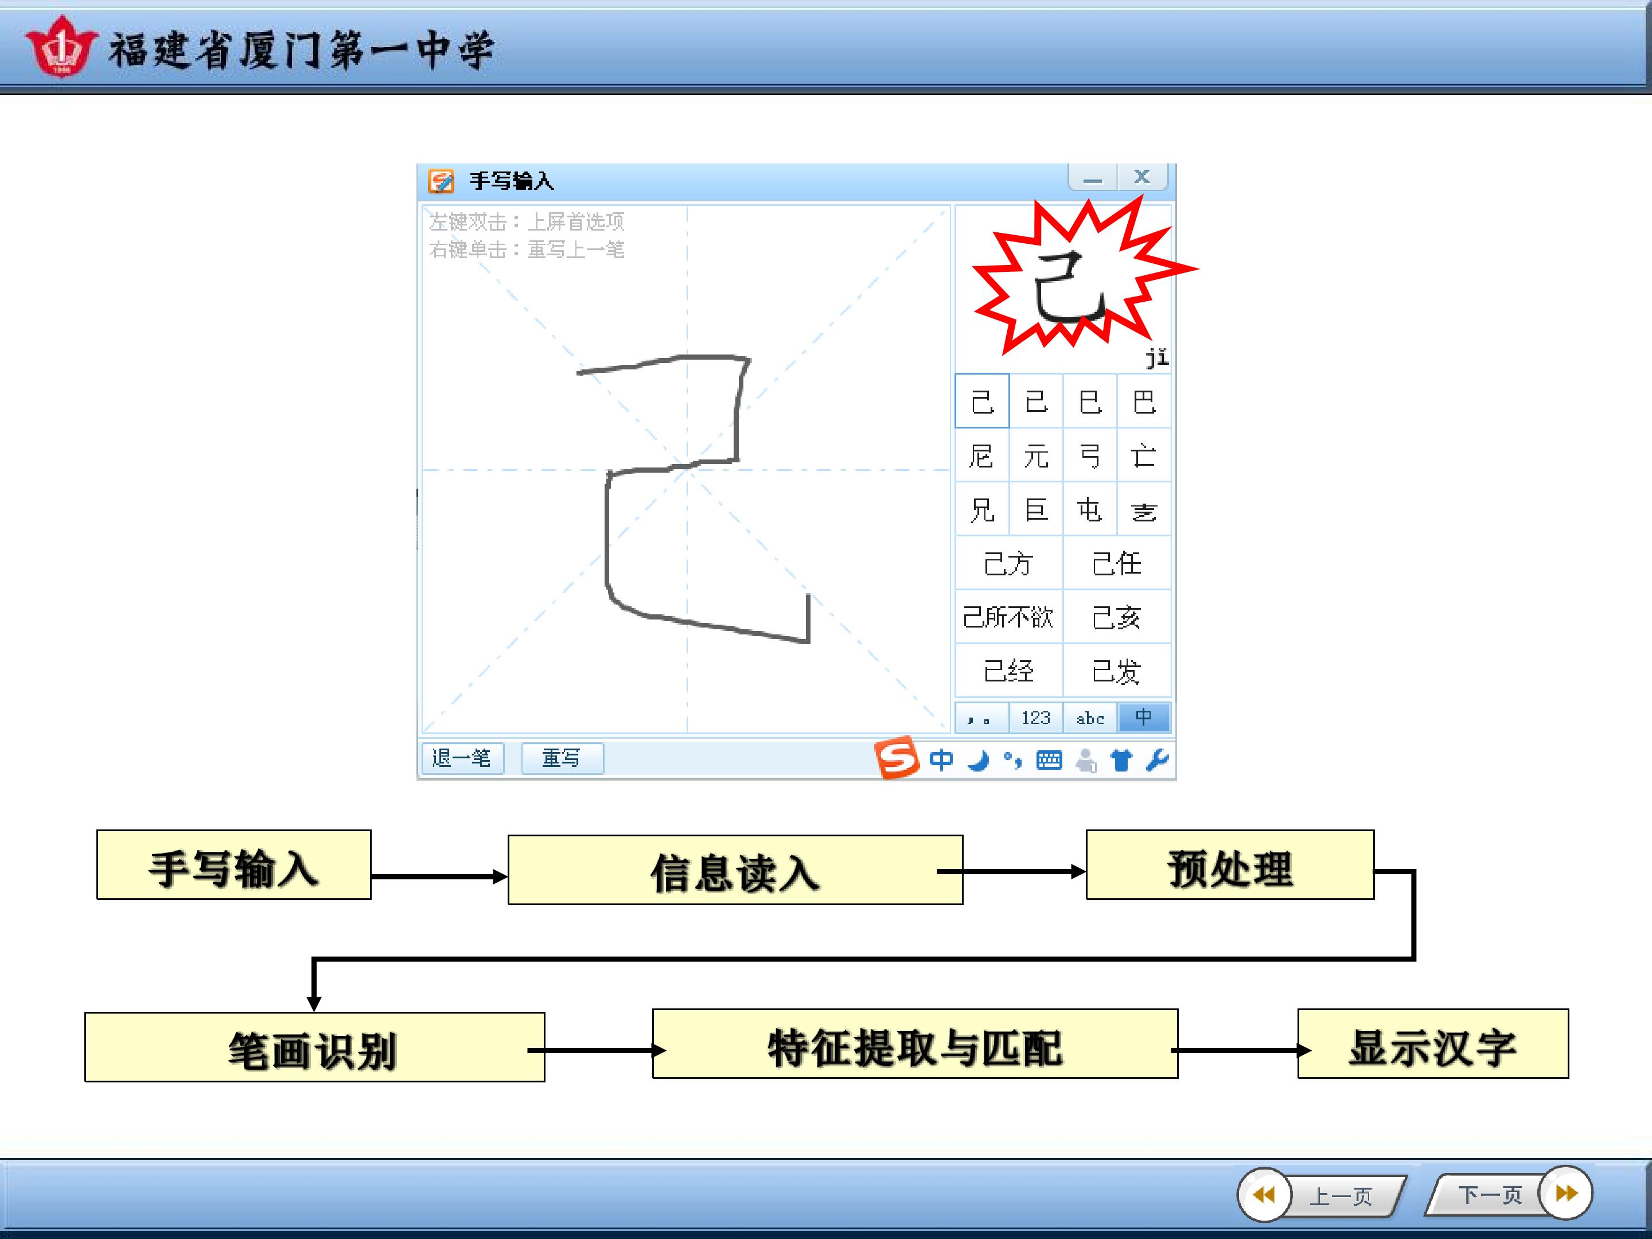Click the 重写 rewrite button

(562, 758)
